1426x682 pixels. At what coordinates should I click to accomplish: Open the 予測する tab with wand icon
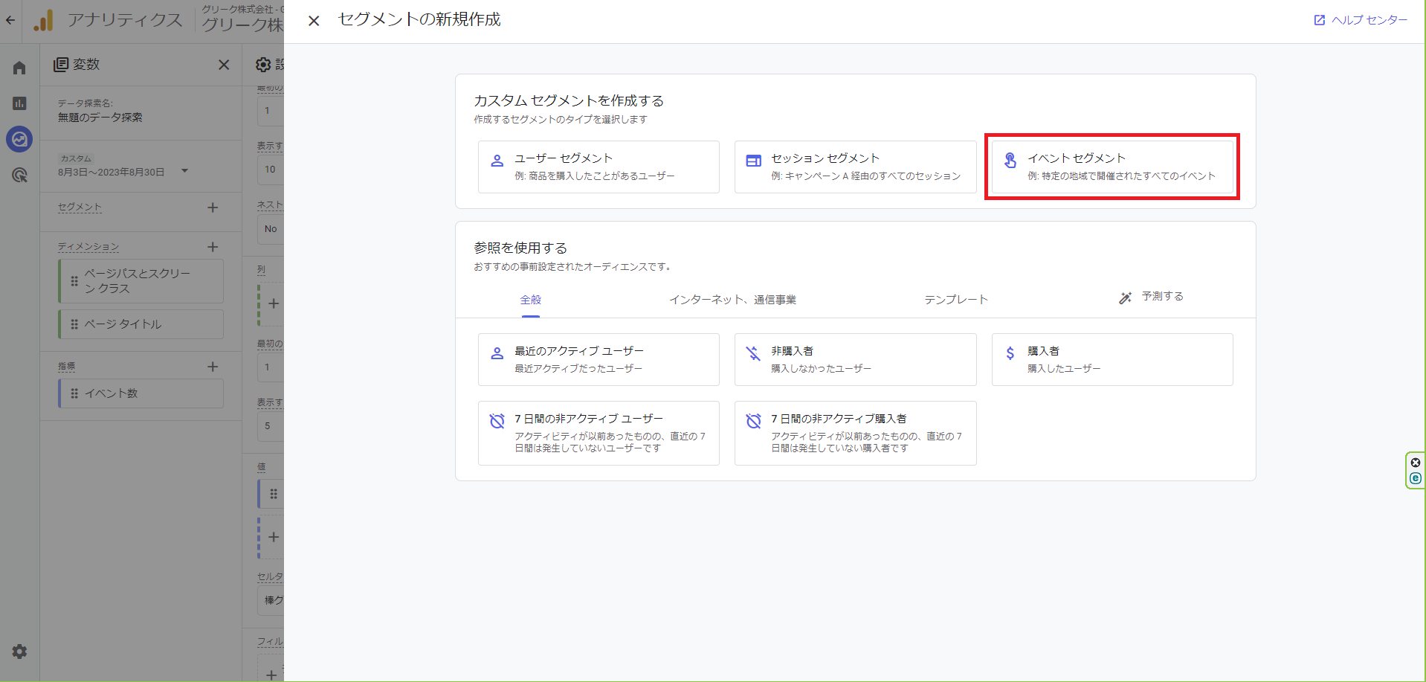(x=1151, y=297)
